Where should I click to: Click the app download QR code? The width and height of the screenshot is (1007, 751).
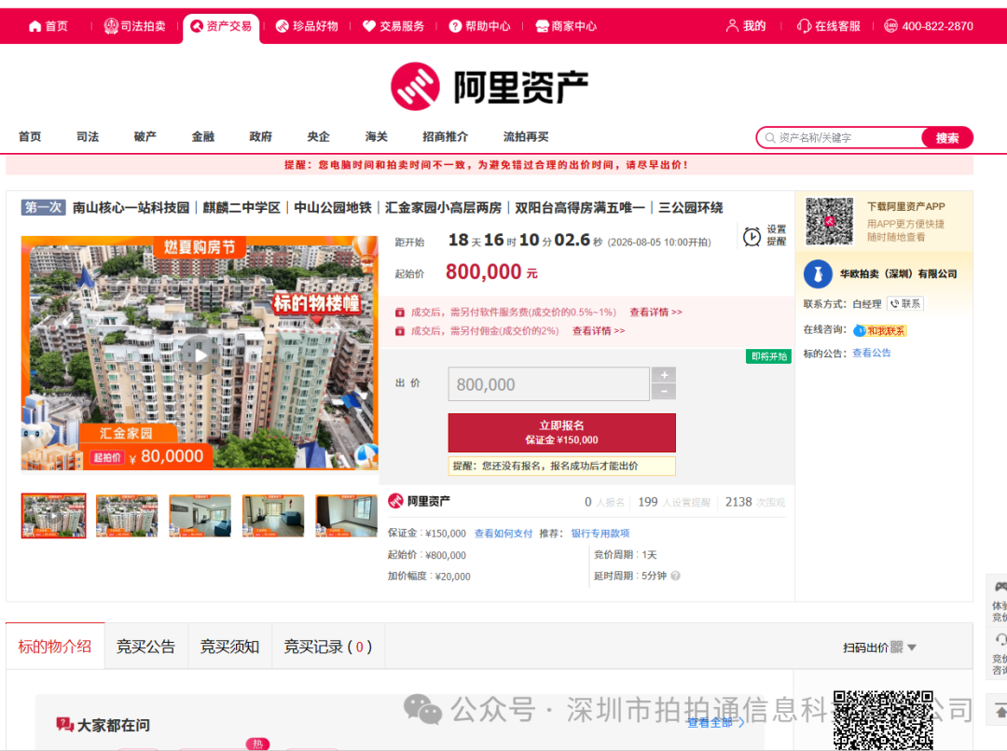(830, 221)
